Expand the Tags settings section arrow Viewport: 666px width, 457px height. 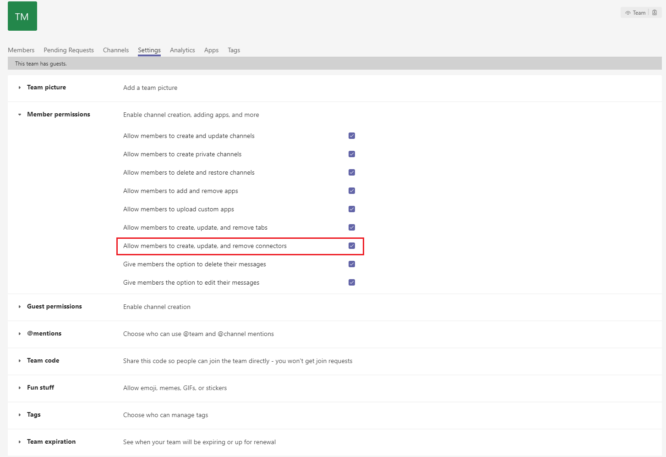[x=20, y=415]
